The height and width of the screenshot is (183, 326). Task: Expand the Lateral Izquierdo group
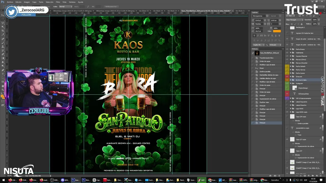tap(291, 102)
